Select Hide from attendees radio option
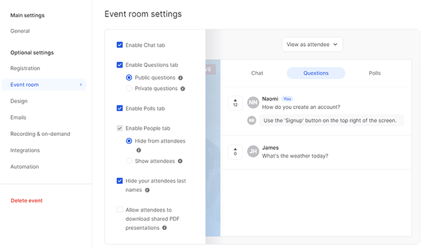Image resolution: width=427 pixels, height=249 pixels. coord(129,141)
